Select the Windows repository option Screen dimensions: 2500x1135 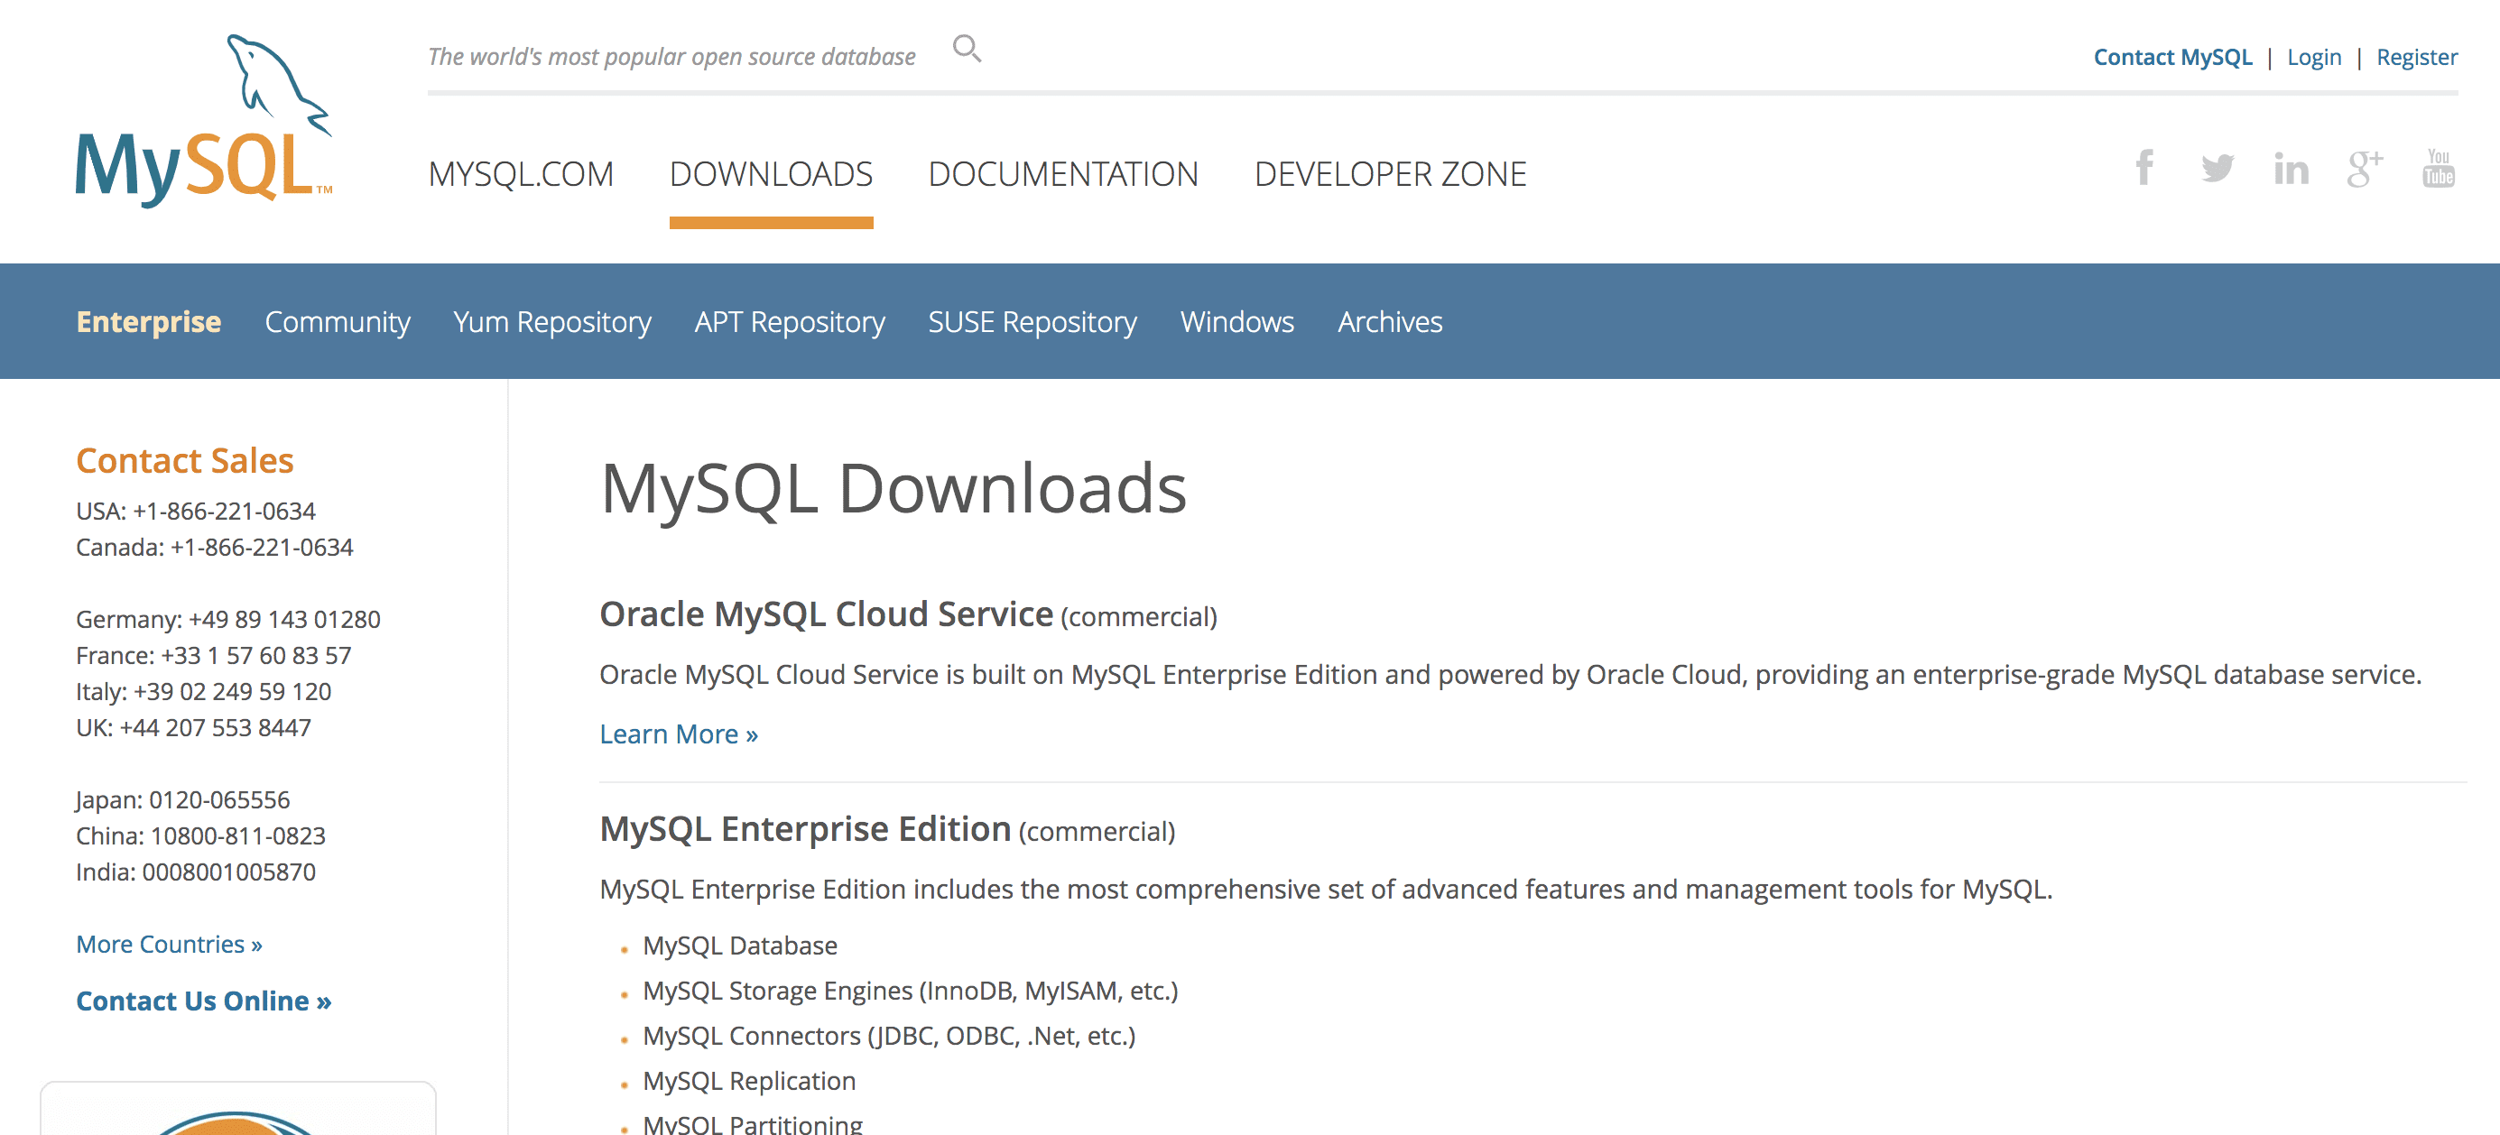pyautogui.click(x=1237, y=320)
